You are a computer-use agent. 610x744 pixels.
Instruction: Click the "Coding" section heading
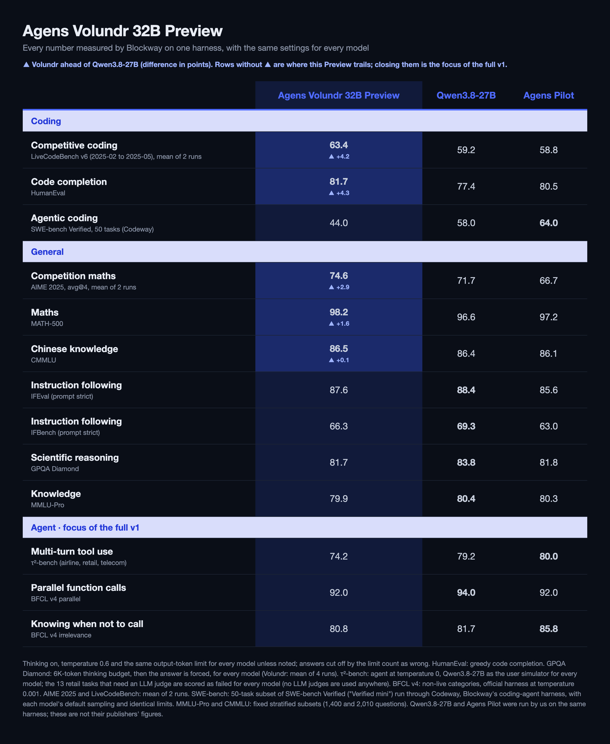coord(46,121)
